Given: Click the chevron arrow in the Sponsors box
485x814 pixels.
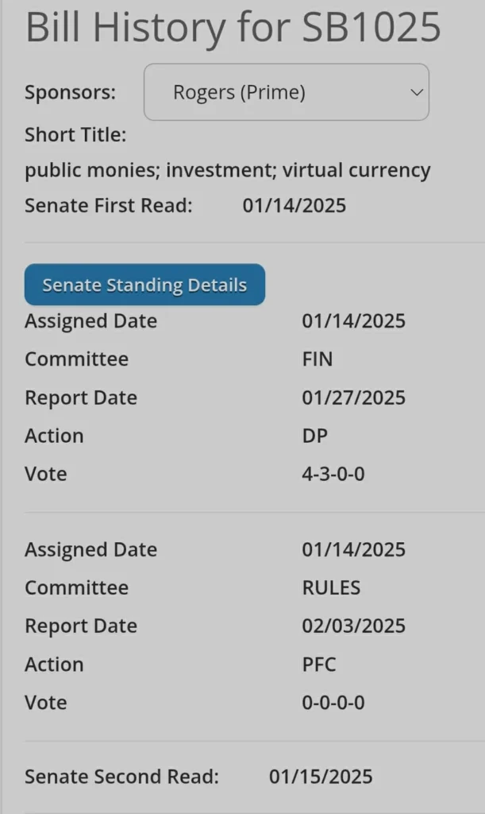Looking at the screenshot, I should pos(417,93).
